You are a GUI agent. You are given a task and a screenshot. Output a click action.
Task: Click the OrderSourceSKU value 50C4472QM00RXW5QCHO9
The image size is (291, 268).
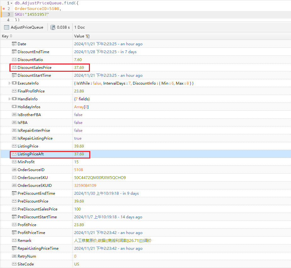click(100, 177)
